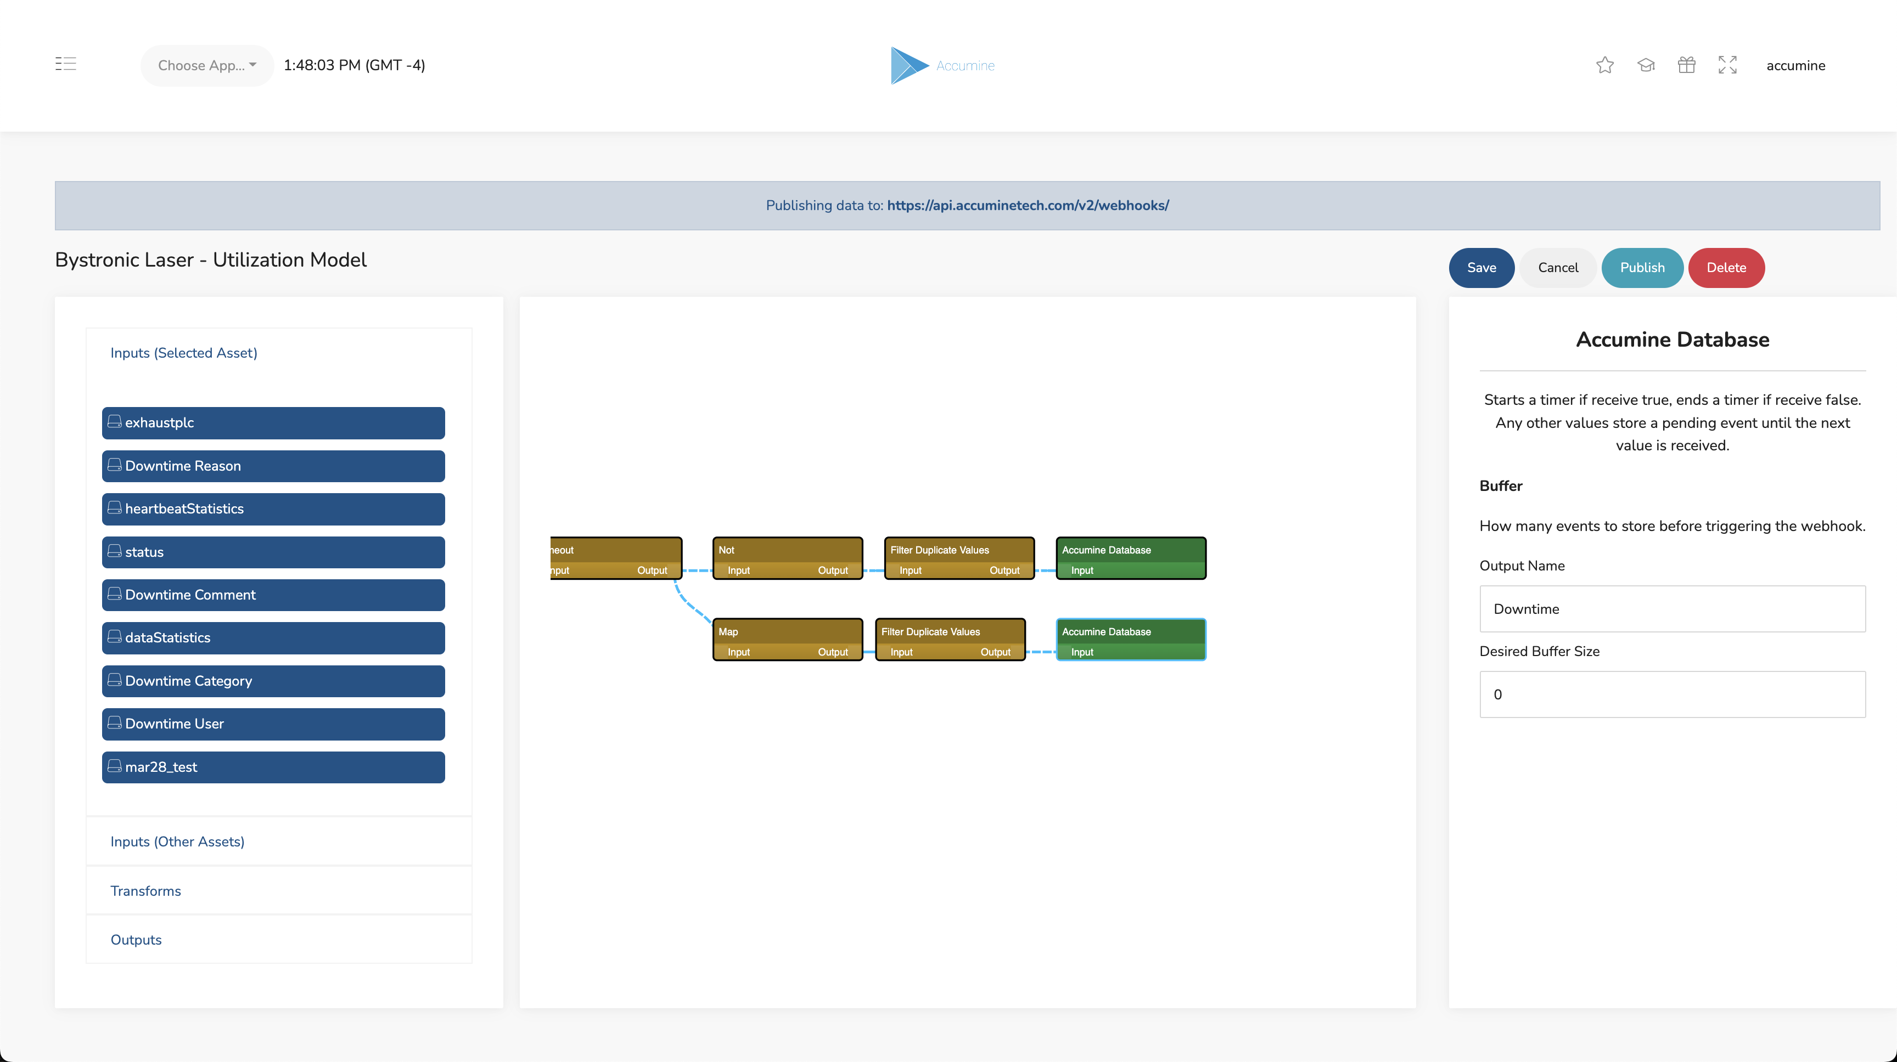Select the Downtime User input block
Screen dimensions: 1897x1062
[273, 724]
